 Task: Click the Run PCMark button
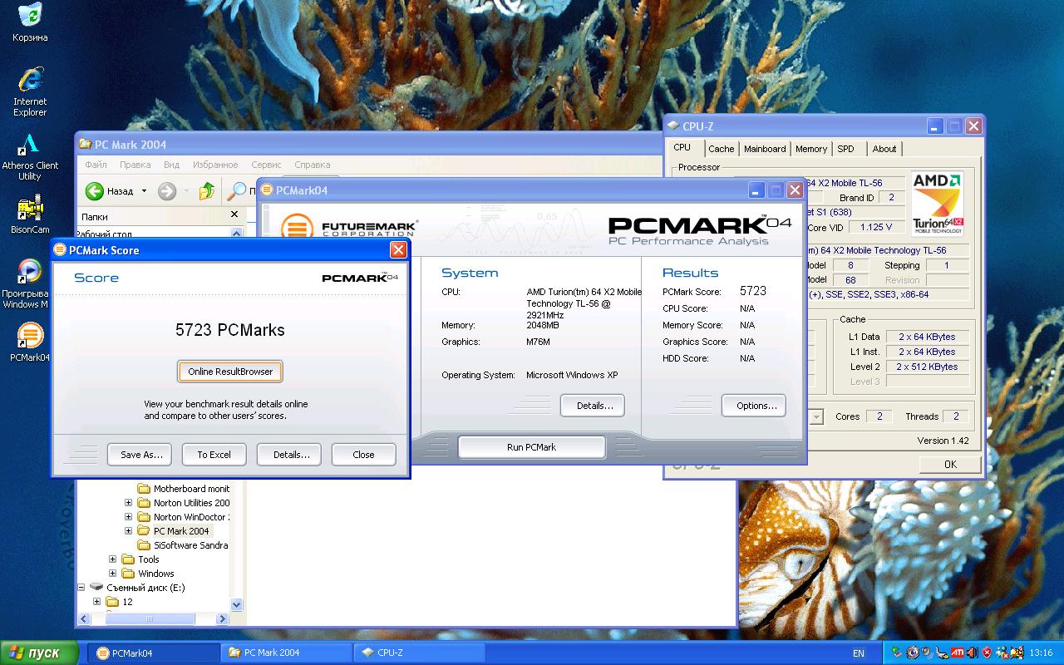coord(531,447)
